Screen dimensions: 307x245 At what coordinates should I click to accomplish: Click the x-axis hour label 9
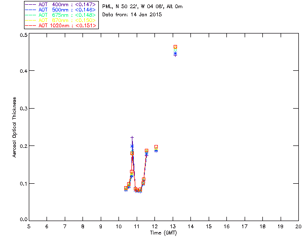[101, 226]
